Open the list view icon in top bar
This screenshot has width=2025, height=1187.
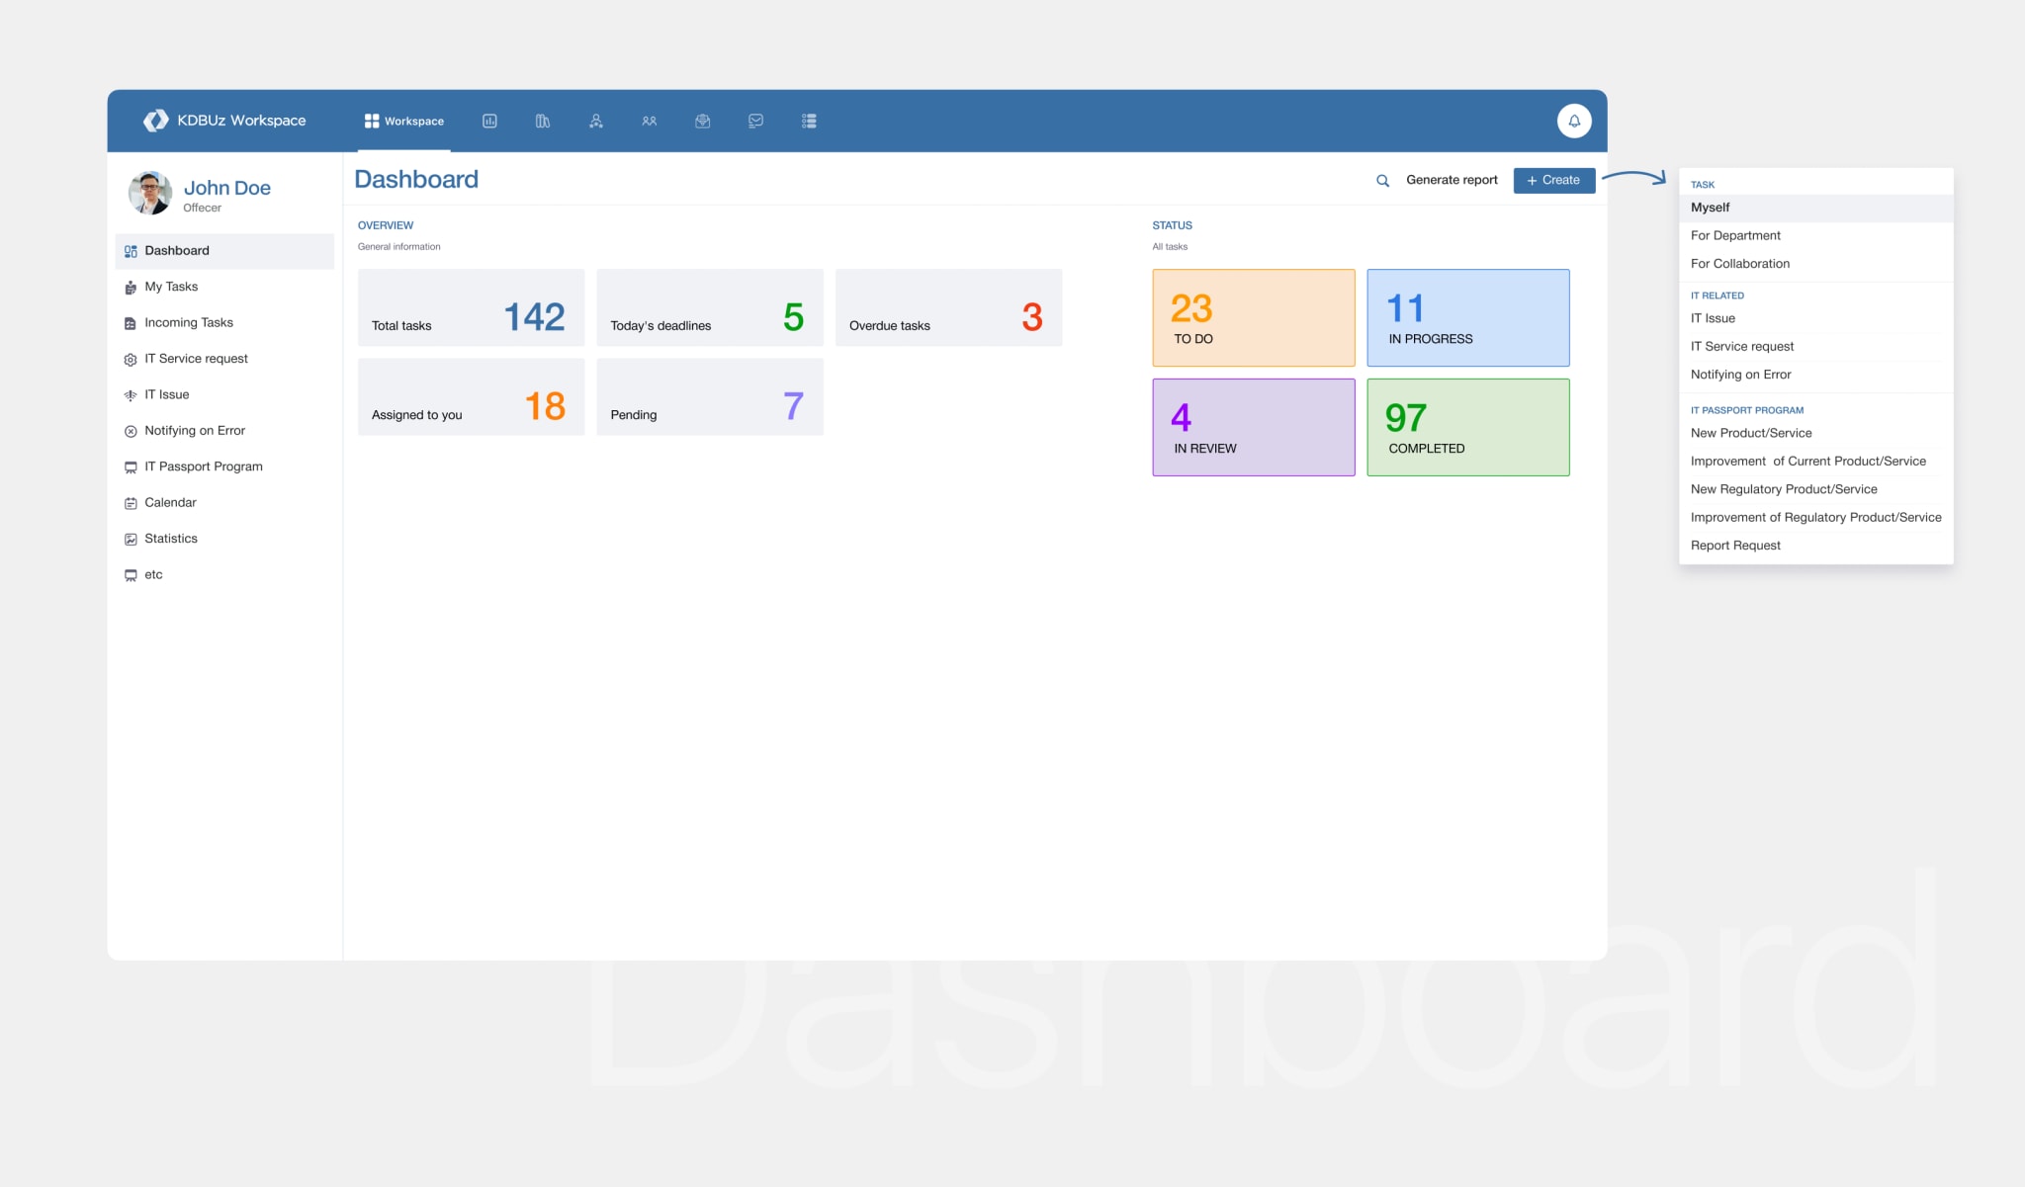809,121
